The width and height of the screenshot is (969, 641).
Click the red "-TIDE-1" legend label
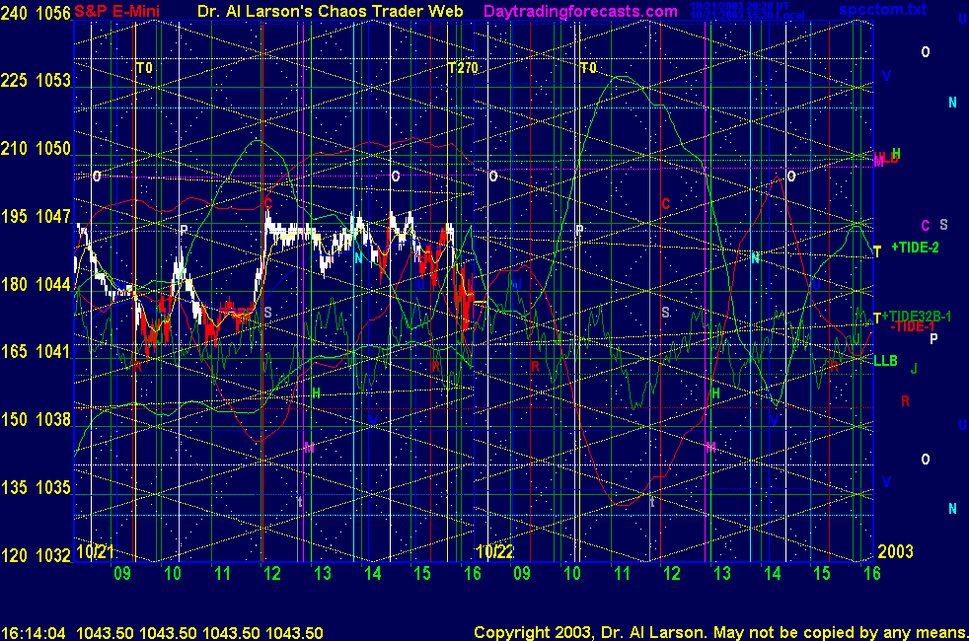pyautogui.click(x=913, y=326)
